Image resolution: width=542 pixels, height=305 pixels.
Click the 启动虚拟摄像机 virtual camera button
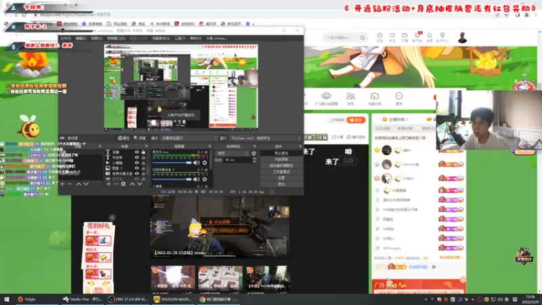tap(281, 165)
